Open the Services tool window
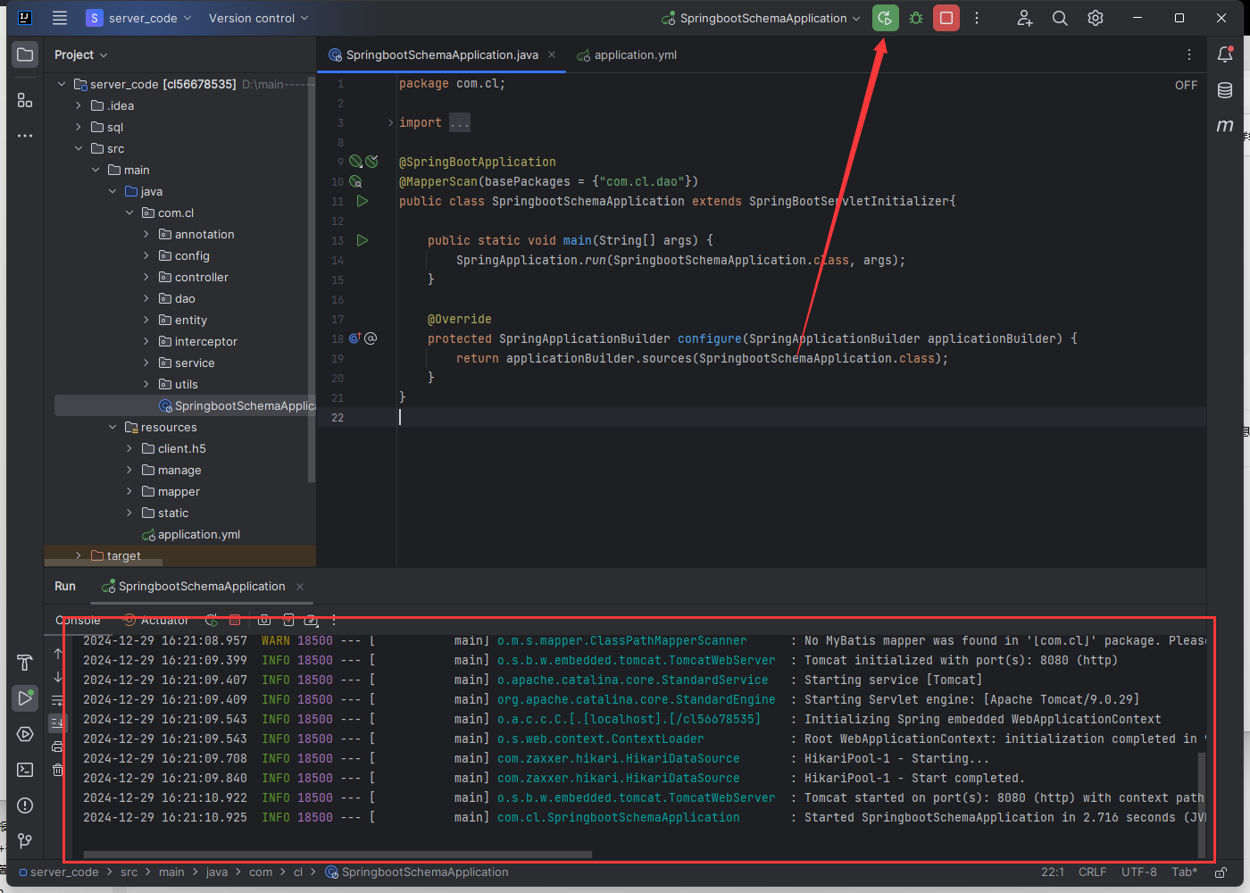This screenshot has height=893, width=1250. pos(25,734)
